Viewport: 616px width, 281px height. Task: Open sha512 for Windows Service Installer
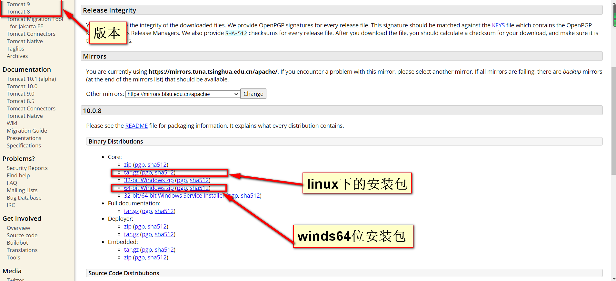click(250, 196)
